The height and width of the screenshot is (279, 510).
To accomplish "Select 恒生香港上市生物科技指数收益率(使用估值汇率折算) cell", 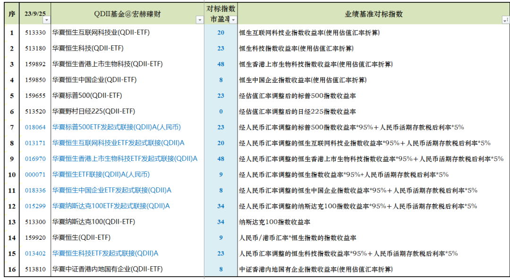I will pyautogui.click(x=374, y=64).
